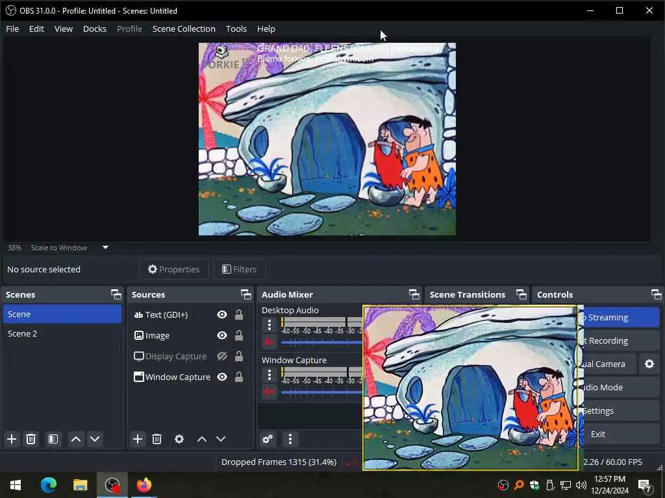Open Firefox from taskbar
The image size is (665, 498).
point(144,485)
